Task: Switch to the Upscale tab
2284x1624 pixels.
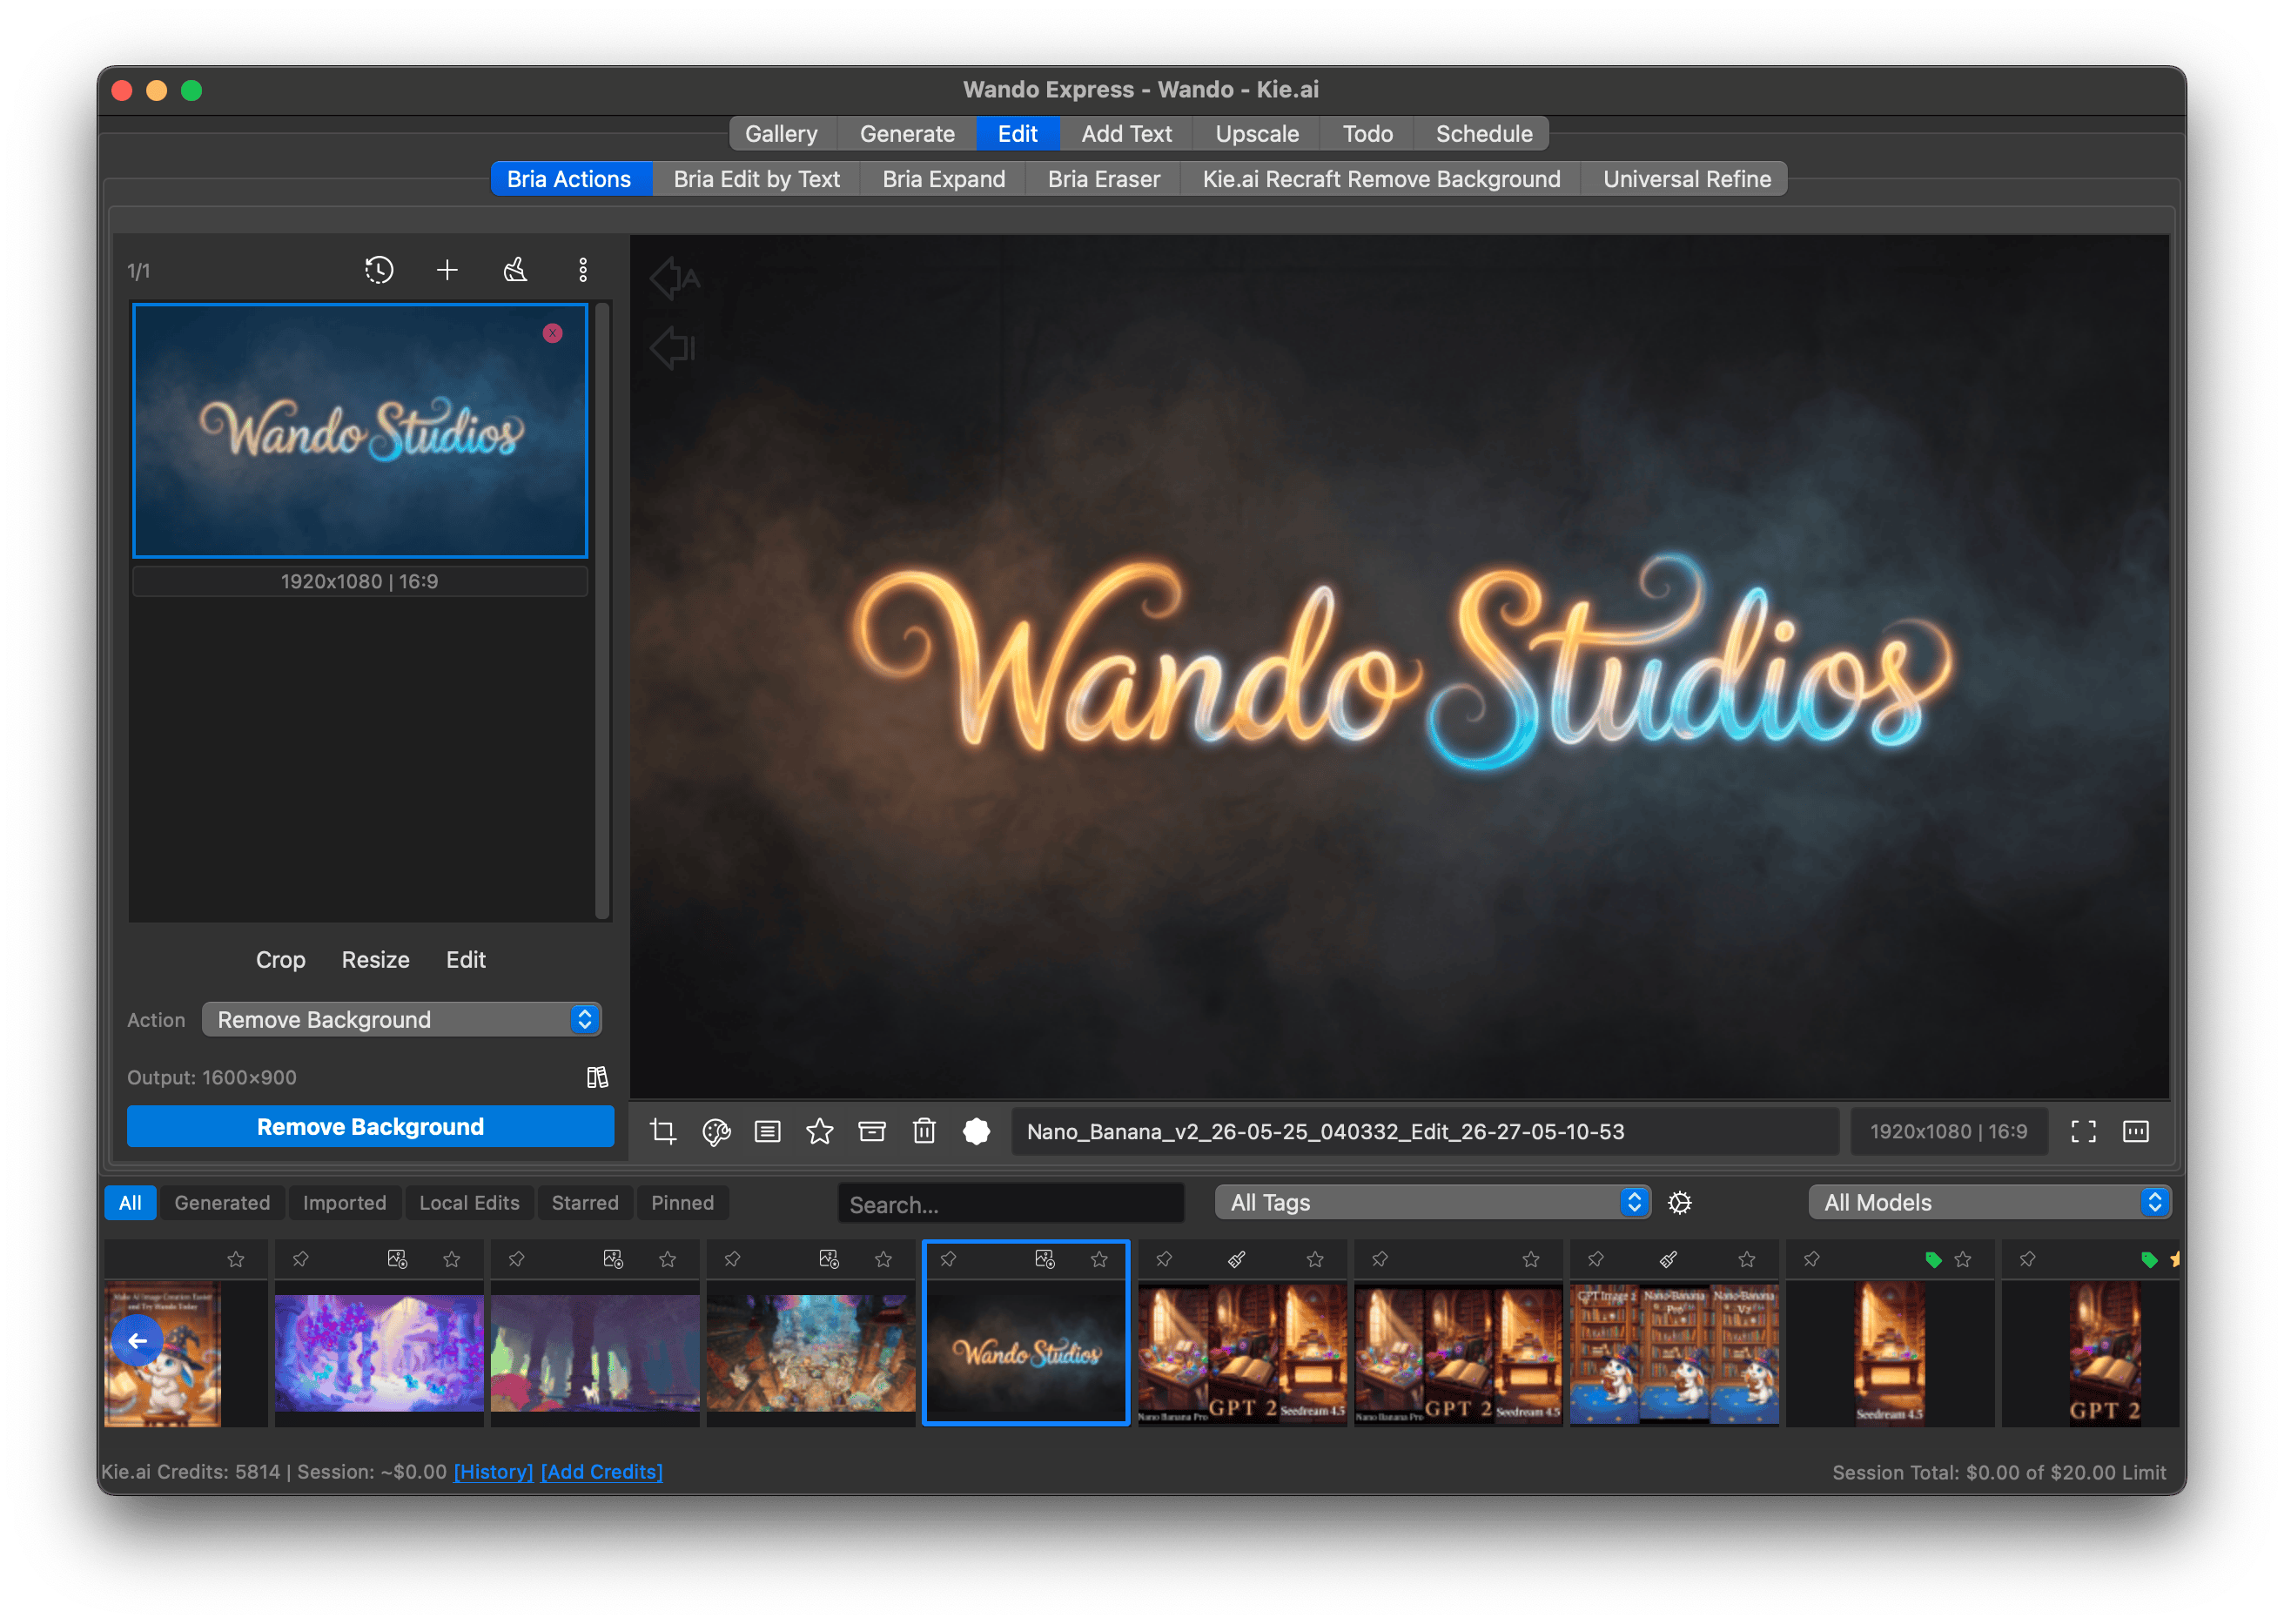Action: click(x=1257, y=133)
